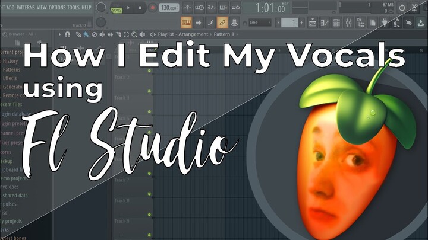Open the VIEW menu

[42, 7]
